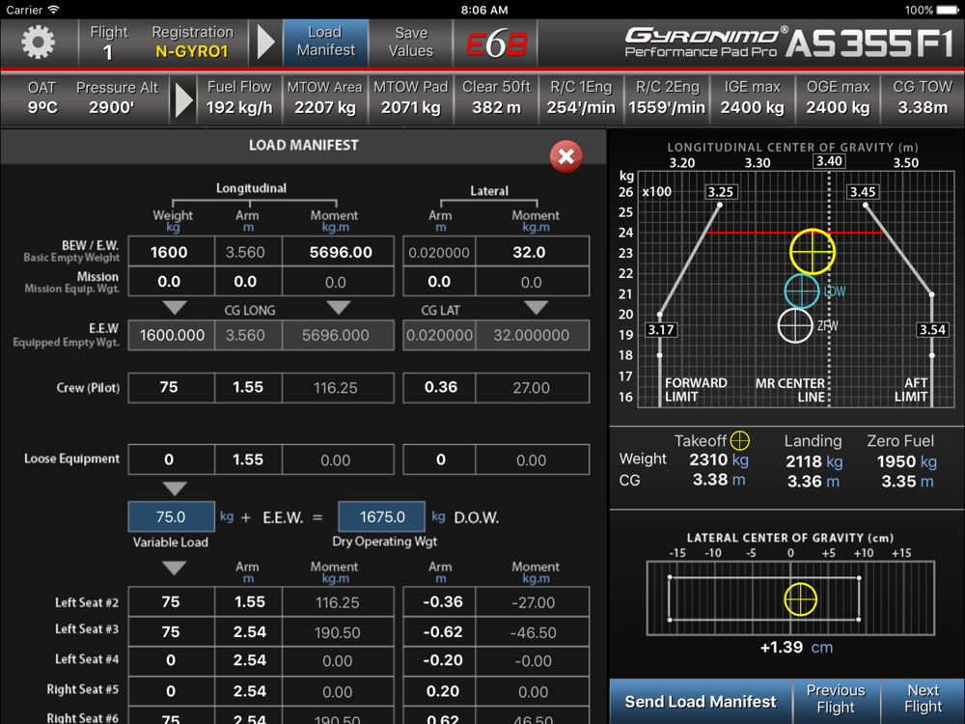Edit the BEW lateral moment 32.0
965x724 pixels.
(x=533, y=252)
